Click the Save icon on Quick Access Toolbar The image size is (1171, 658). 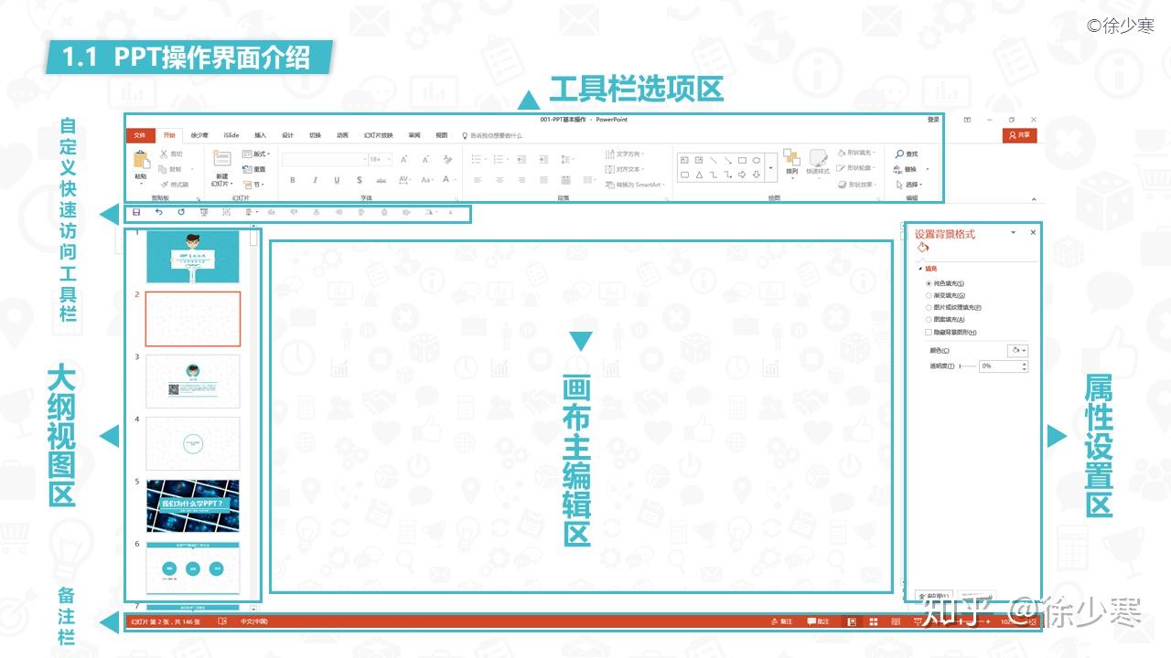[135, 212]
